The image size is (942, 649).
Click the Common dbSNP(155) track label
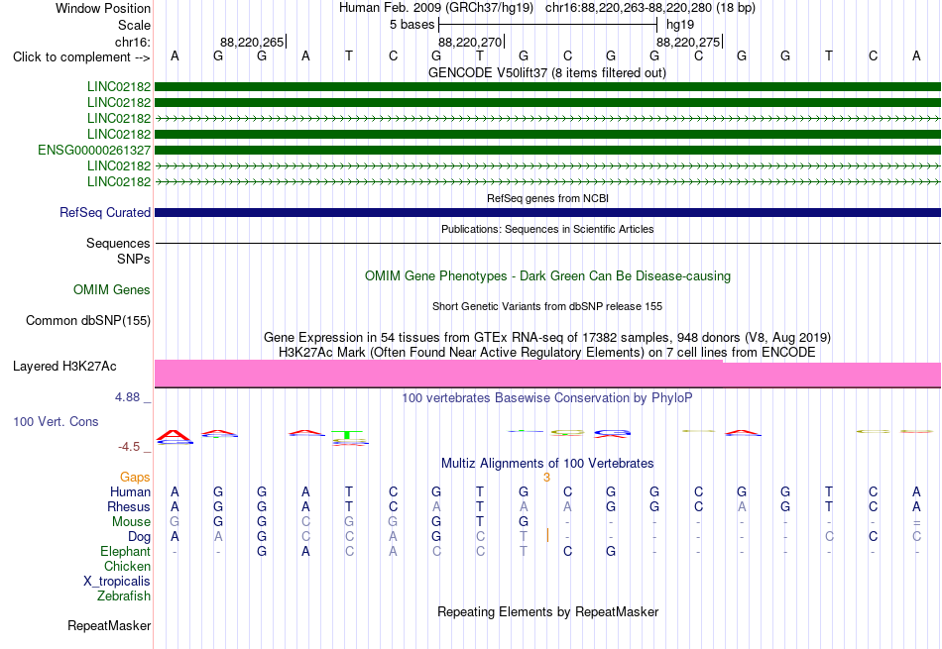88,321
